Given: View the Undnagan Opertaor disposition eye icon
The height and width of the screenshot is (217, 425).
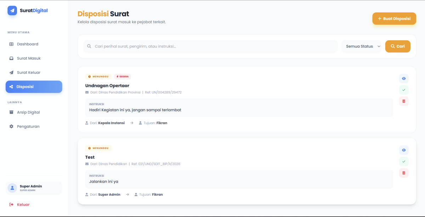Looking at the screenshot, I should pos(404,79).
